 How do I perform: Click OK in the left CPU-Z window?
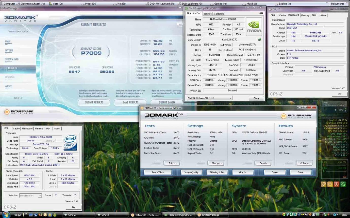73,207
